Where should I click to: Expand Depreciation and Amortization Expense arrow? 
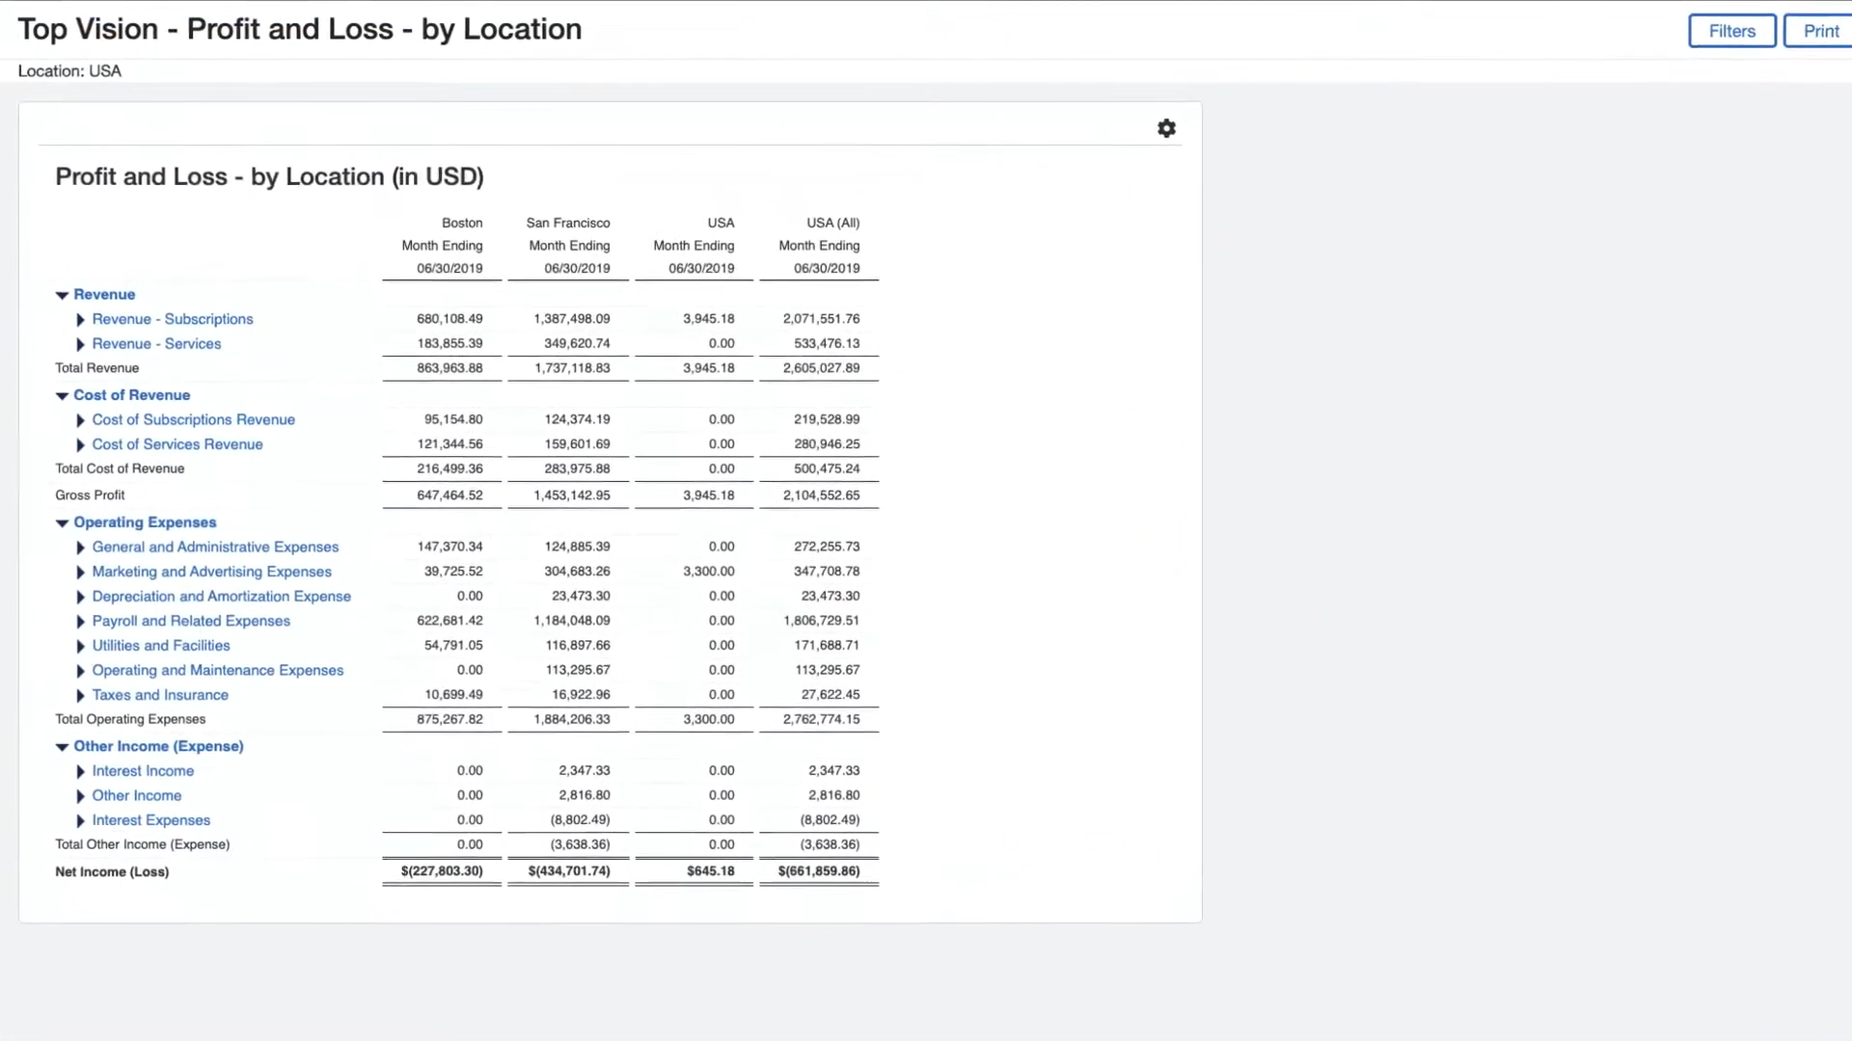(x=81, y=597)
